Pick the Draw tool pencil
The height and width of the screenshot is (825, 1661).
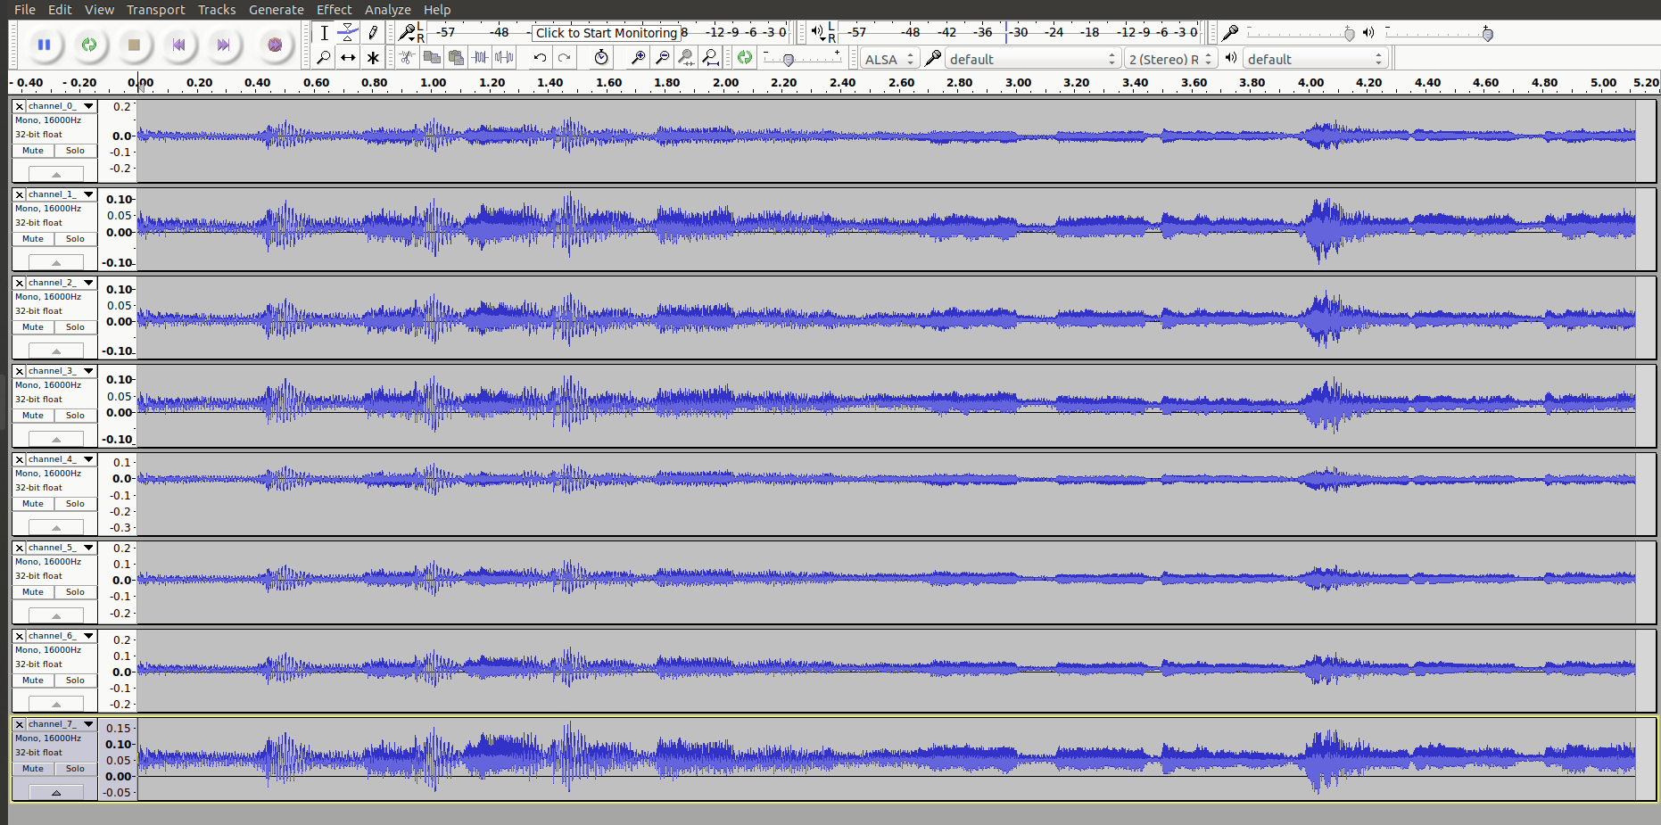[x=372, y=32]
